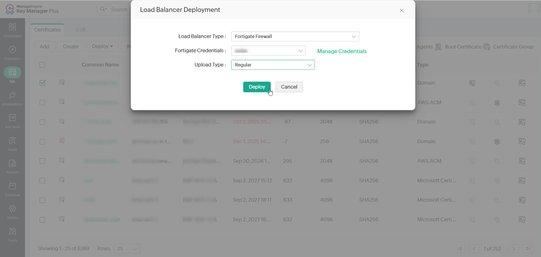Click the globe icon in the Dec 1, 2025 row
541x257 pixels.
(497, 141)
